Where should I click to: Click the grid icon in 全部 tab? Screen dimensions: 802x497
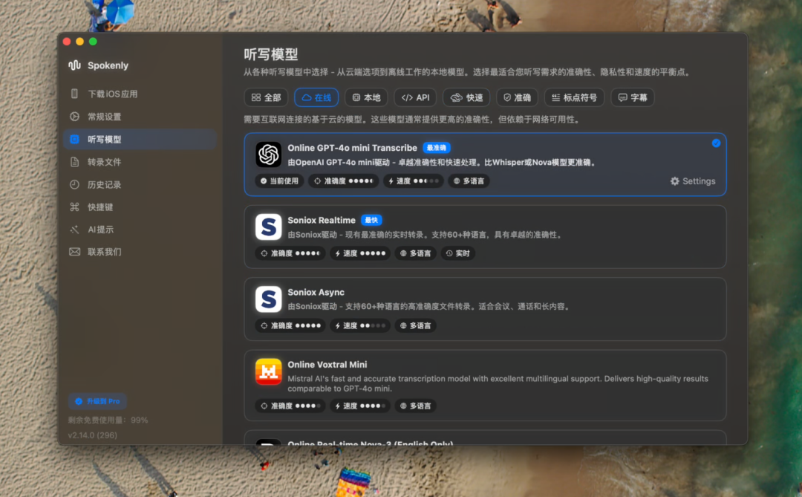(x=256, y=97)
